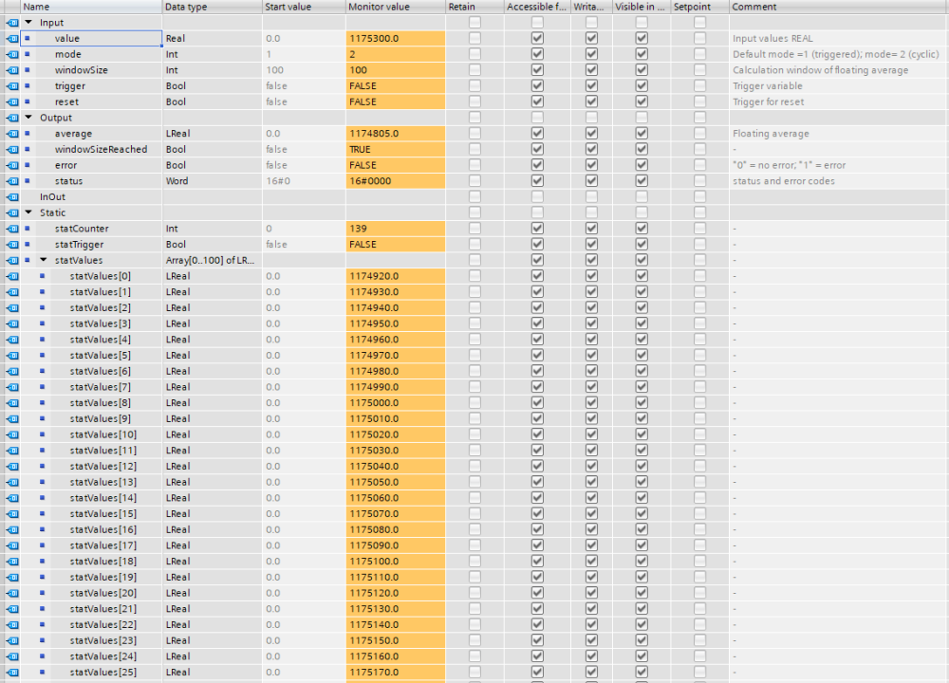This screenshot has width=949, height=683.
Task: Click comment 'Trigger for reset'
Action: click(768, 102)
